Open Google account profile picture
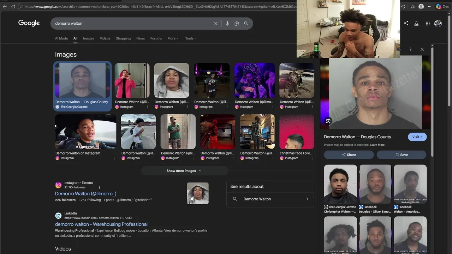Viewport: 452px width, 254px height. click(x=438, y=23)
